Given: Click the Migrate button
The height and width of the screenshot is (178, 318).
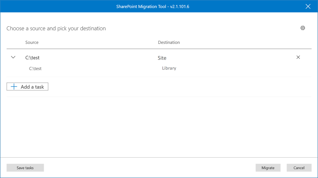Looking at the screenshot, I should pos(268,167).
